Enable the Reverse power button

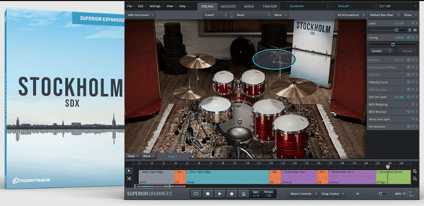[x=409, y=60]
